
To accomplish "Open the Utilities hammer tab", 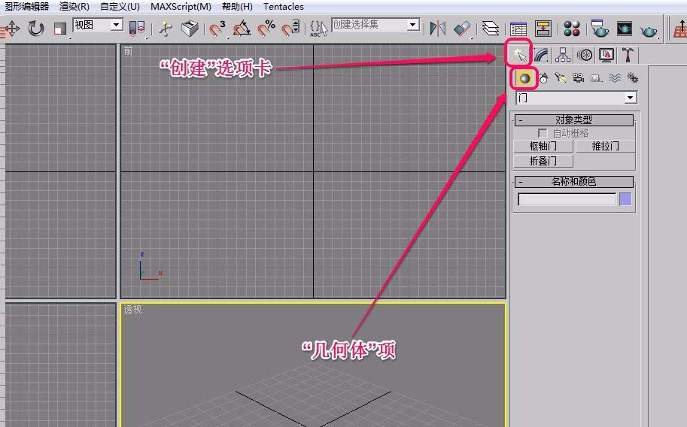I will click(x=628, y=55).
